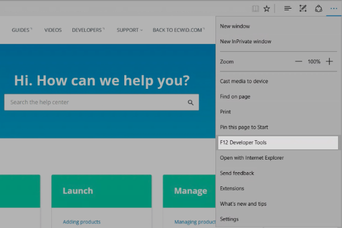
Task: Click the search magnifier icon
Action: point(190,103)
